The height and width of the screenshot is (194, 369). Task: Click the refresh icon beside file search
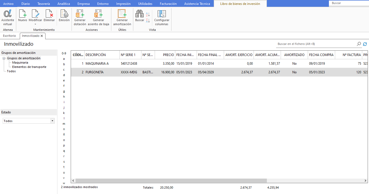(x=365, y=44)
